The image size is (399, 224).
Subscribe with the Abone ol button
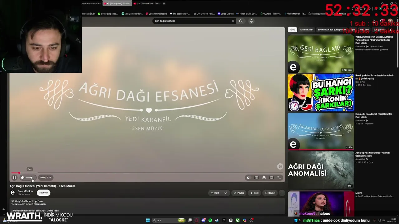point(44,193)
